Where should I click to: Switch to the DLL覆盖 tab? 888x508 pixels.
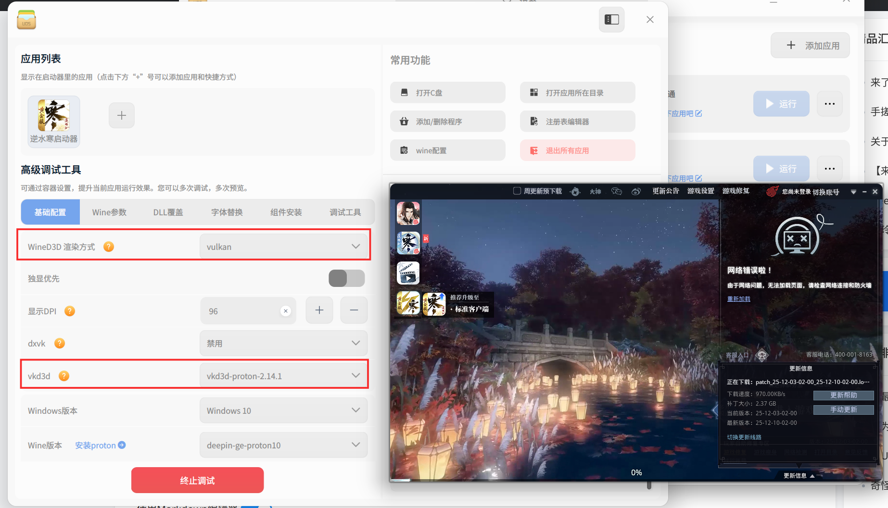168,212
